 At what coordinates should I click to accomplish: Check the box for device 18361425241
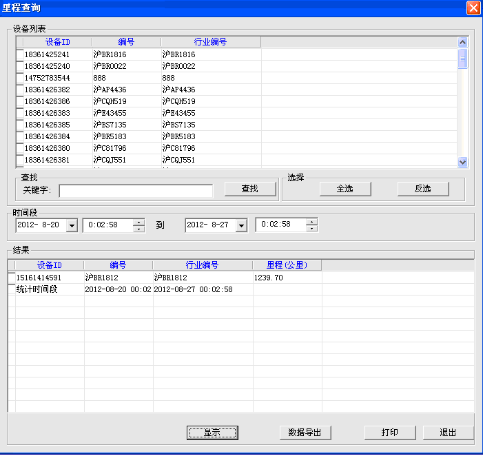20,54
